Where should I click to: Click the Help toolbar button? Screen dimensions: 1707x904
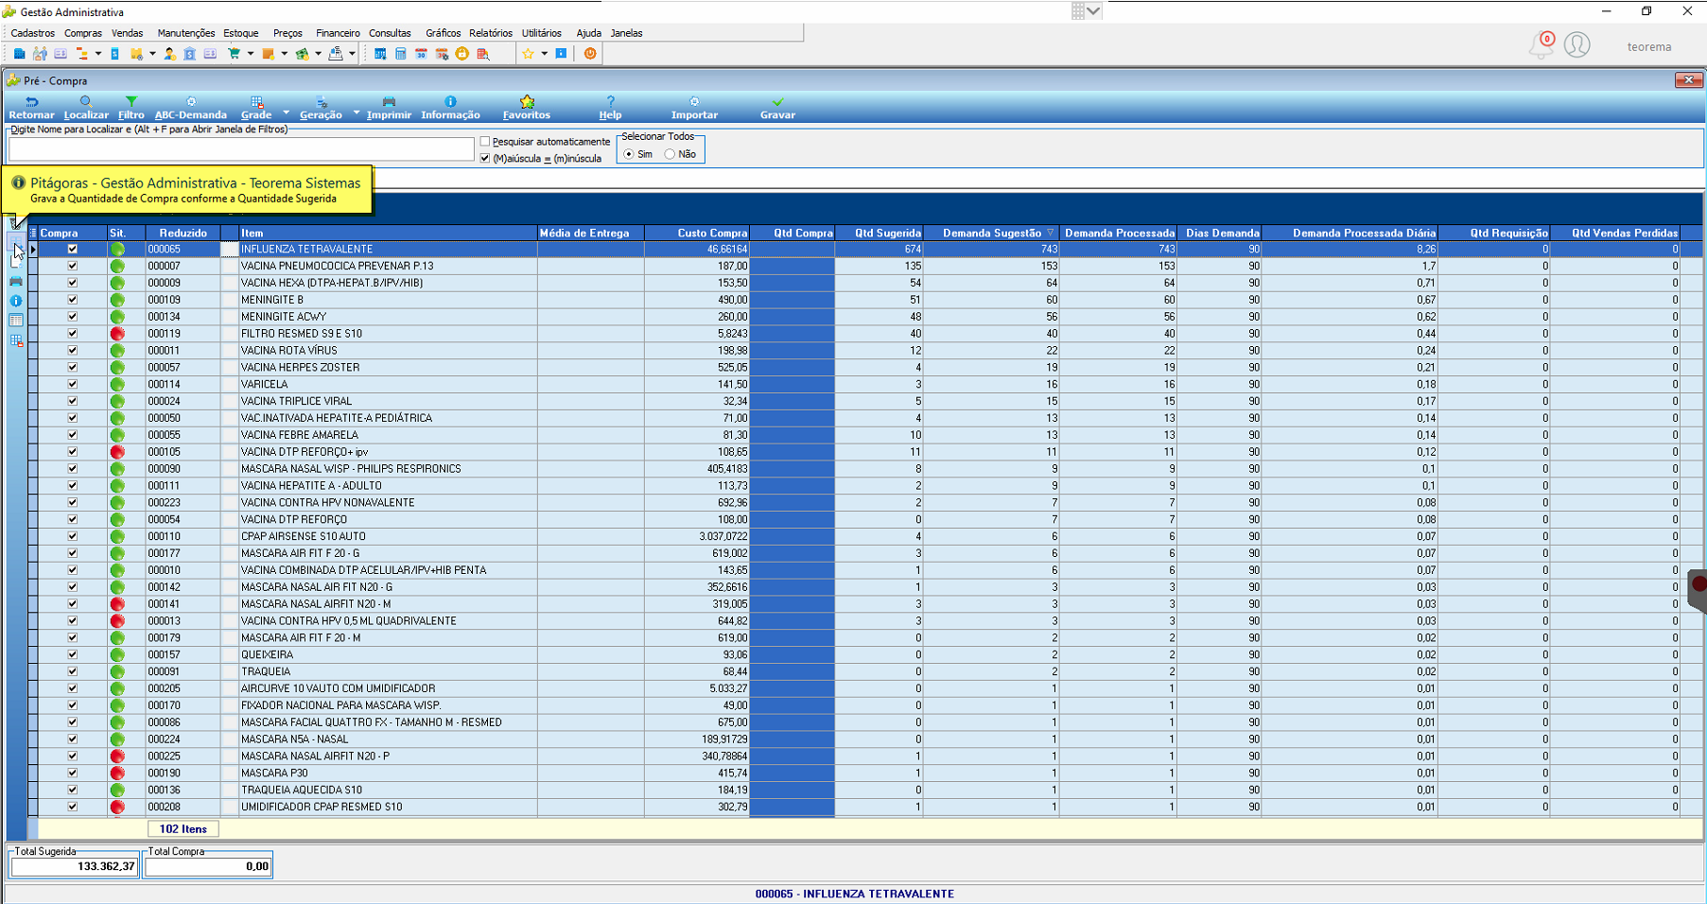pos(611,108)
